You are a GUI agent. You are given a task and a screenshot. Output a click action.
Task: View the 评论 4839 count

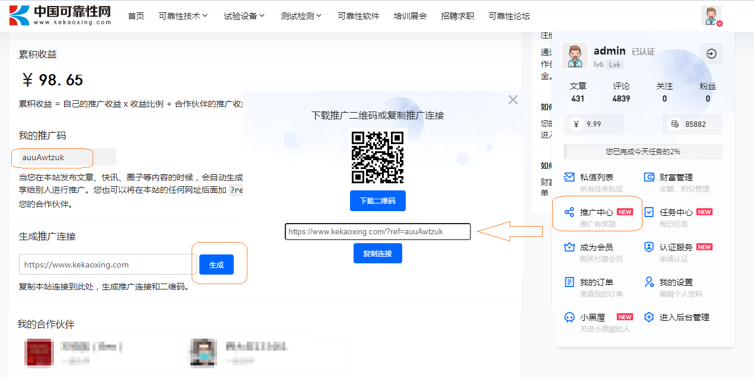pyautogui.click(x=621, y=93)
